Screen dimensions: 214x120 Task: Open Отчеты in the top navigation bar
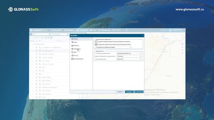pyautogui.click(x=117, y=30)
